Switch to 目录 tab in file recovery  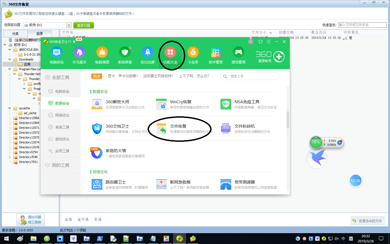40,34
